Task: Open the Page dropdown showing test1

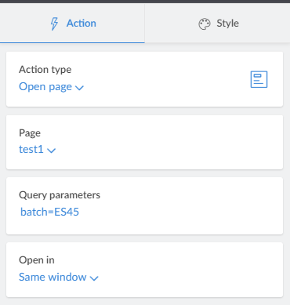Action: coord(38,150)
